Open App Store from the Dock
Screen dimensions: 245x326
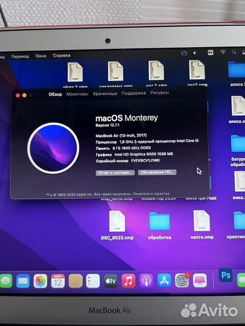[x=165, y=281]
